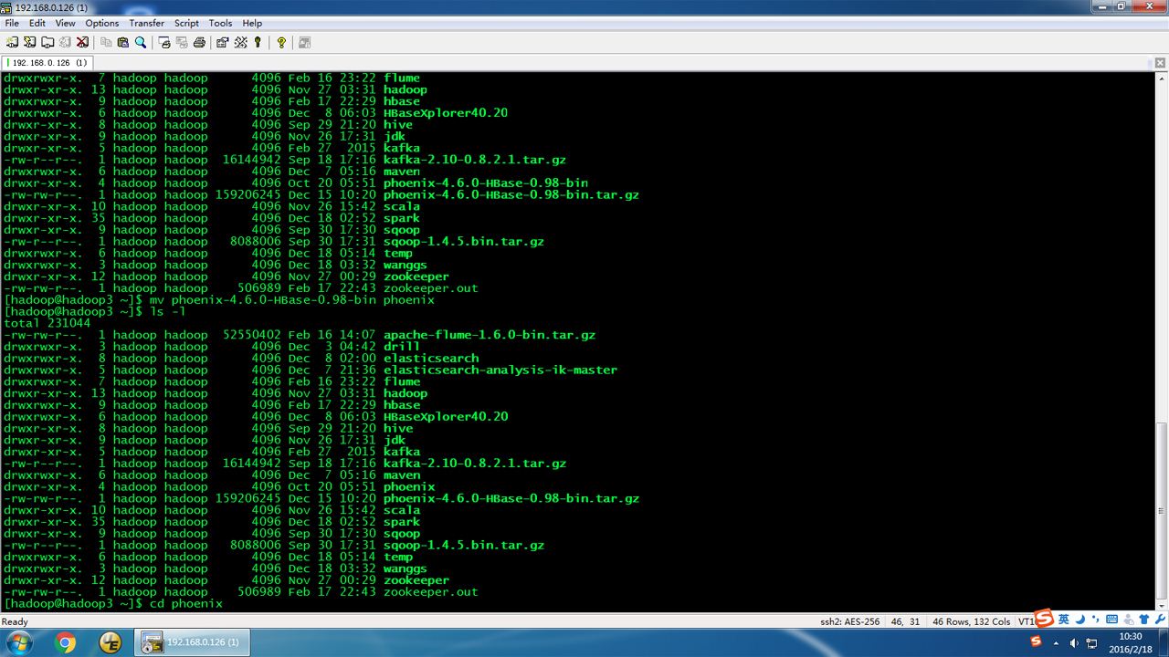The width and height of the screenshot is (1169, 657).
Task: Click the shirt skin icon on IME bar
Action: 1143,620
